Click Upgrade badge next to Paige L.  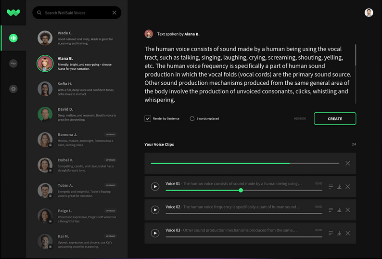(110, 211)
